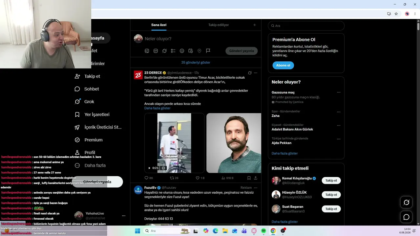Enhance post with Grok icon in composer
420x236 pixels.
tap(164, 51)
